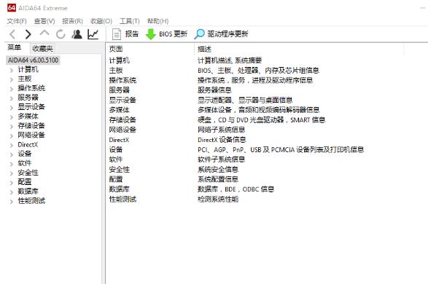Expand the 安全性 tree node chevron

pyautogui.click(x=12, y=173)
